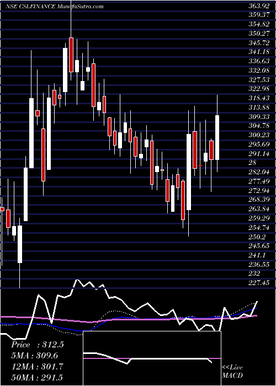
Task: Click the 295.69 price axis label
Action: 258,144
